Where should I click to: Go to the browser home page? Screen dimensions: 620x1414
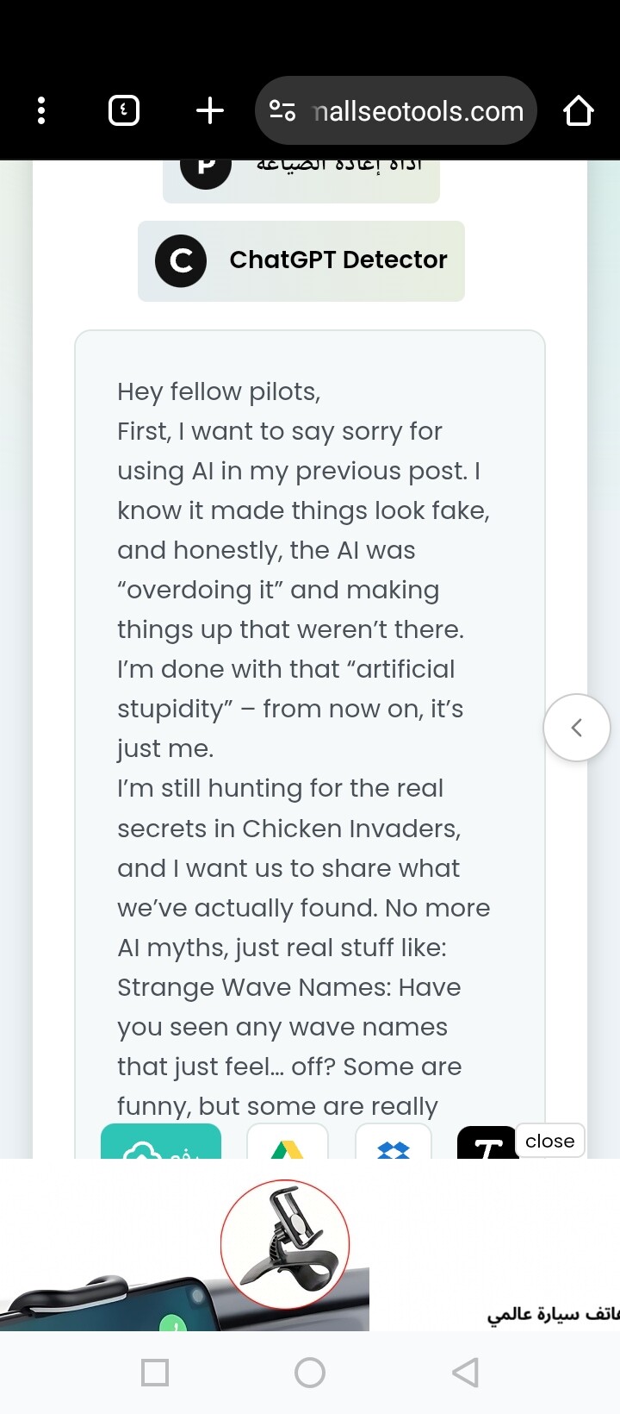(x=578, y=110)
